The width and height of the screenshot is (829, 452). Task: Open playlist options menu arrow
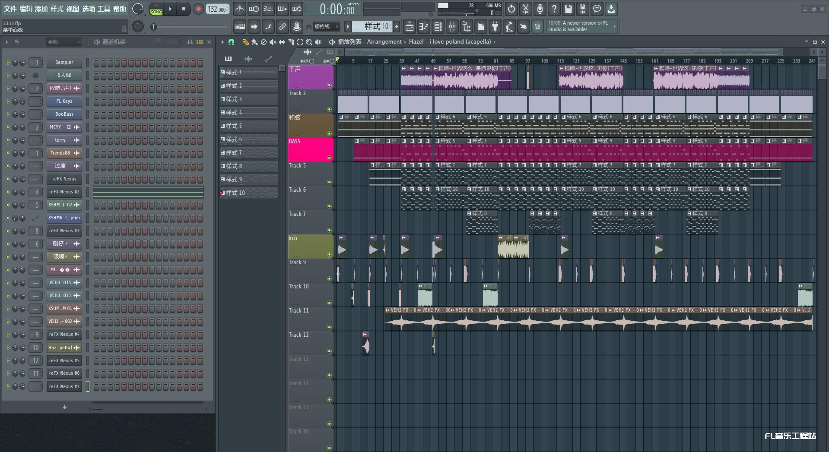(x=222, y=42)
